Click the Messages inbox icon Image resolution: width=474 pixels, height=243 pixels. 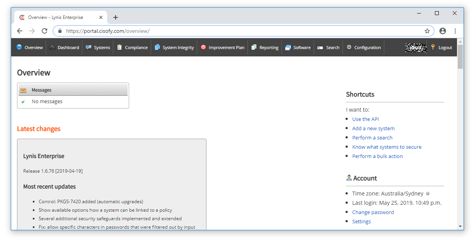tap(23, 90)
